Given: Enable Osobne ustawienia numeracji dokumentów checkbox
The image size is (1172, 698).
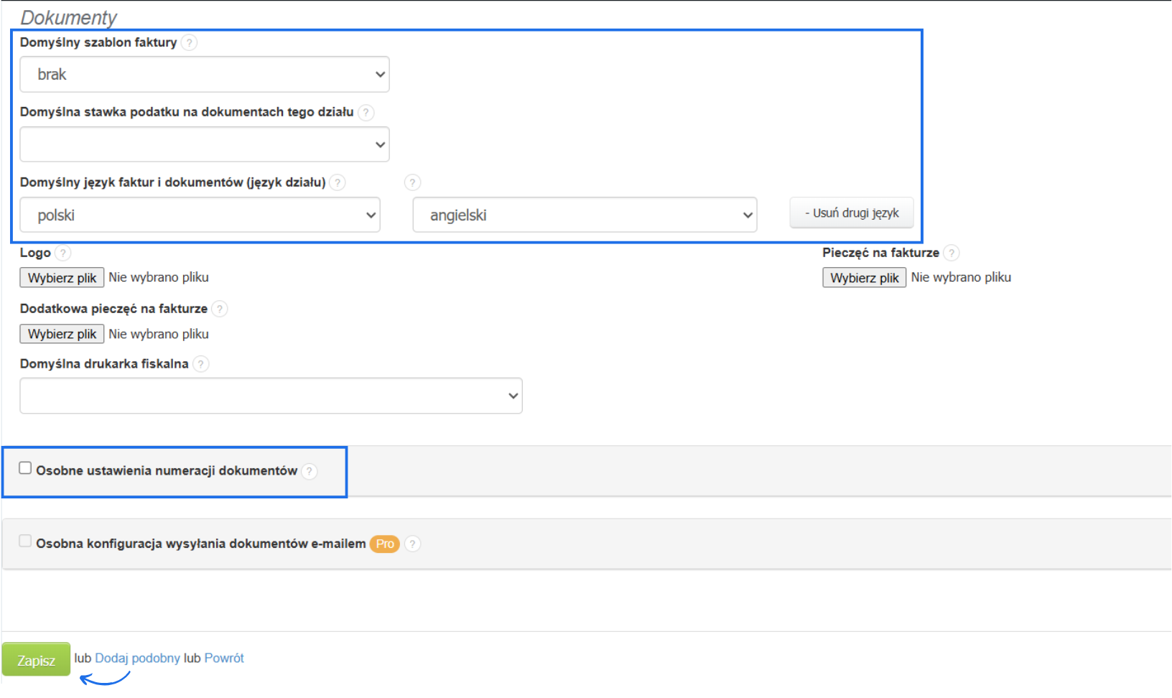Looking at the screenshot, I should (25, 468).
